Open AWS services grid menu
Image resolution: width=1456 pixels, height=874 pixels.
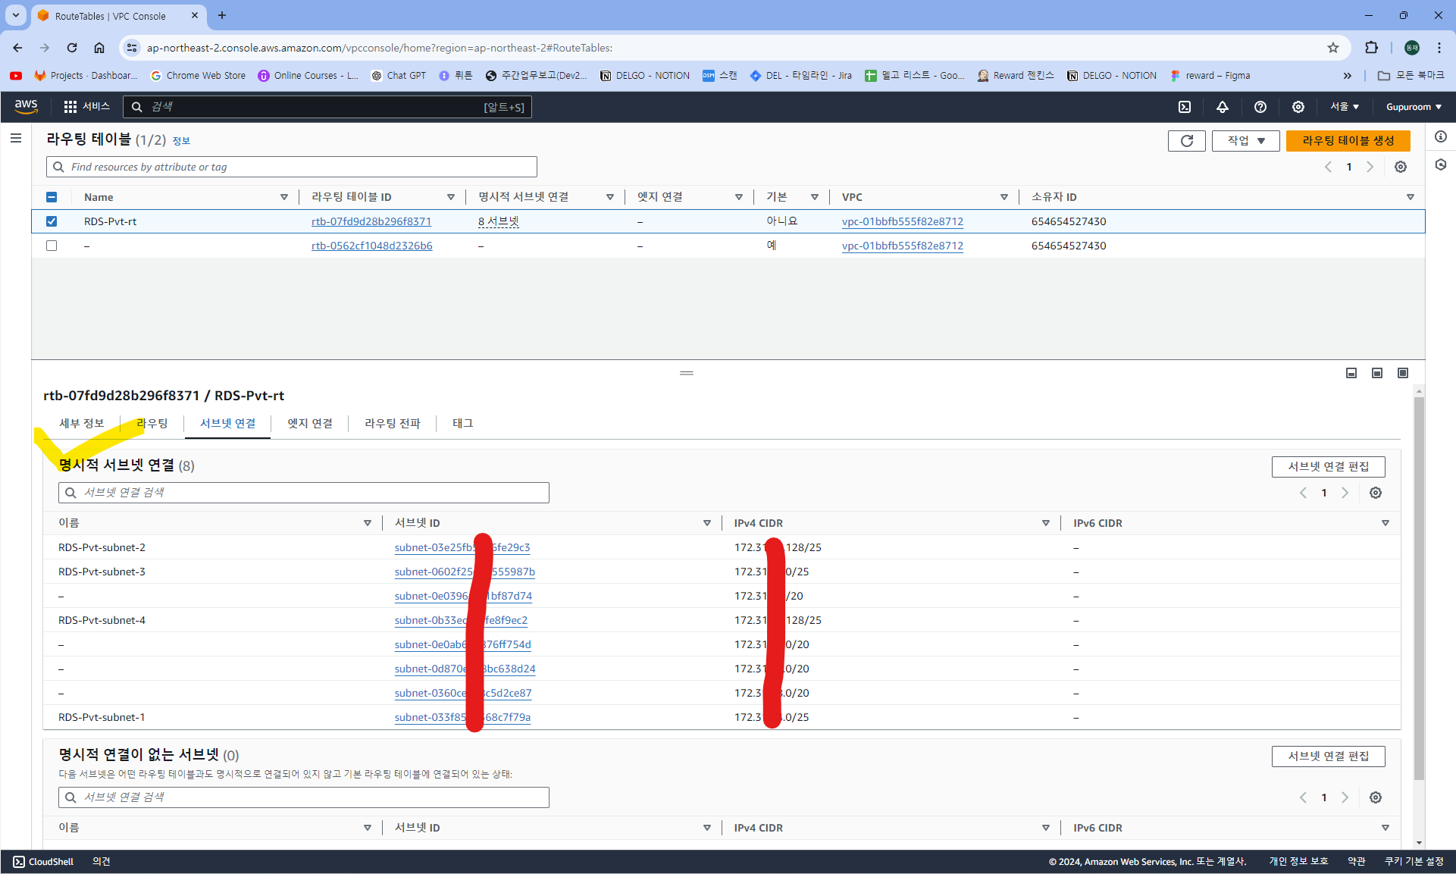pos(70,107)
